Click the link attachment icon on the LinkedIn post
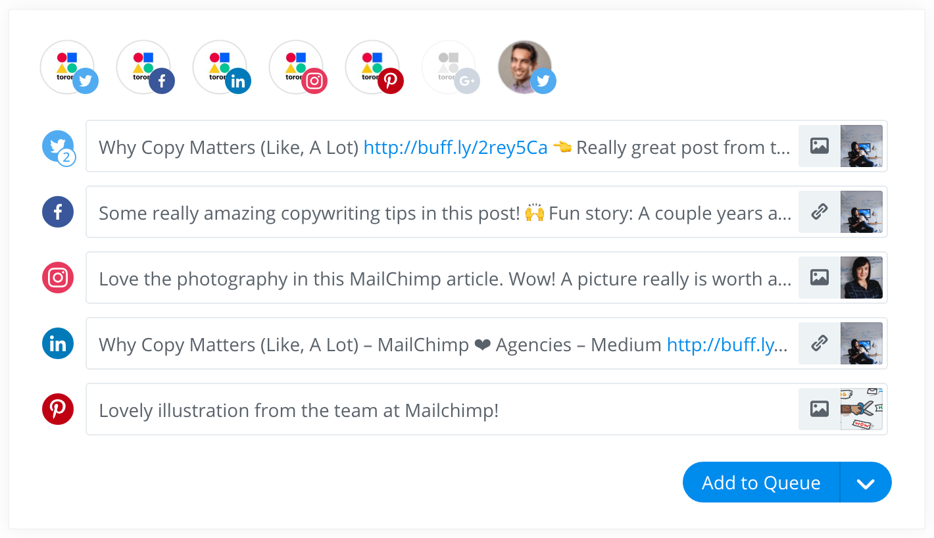Image resolution: width=934 pixels, height=538 pixels. 818,343
